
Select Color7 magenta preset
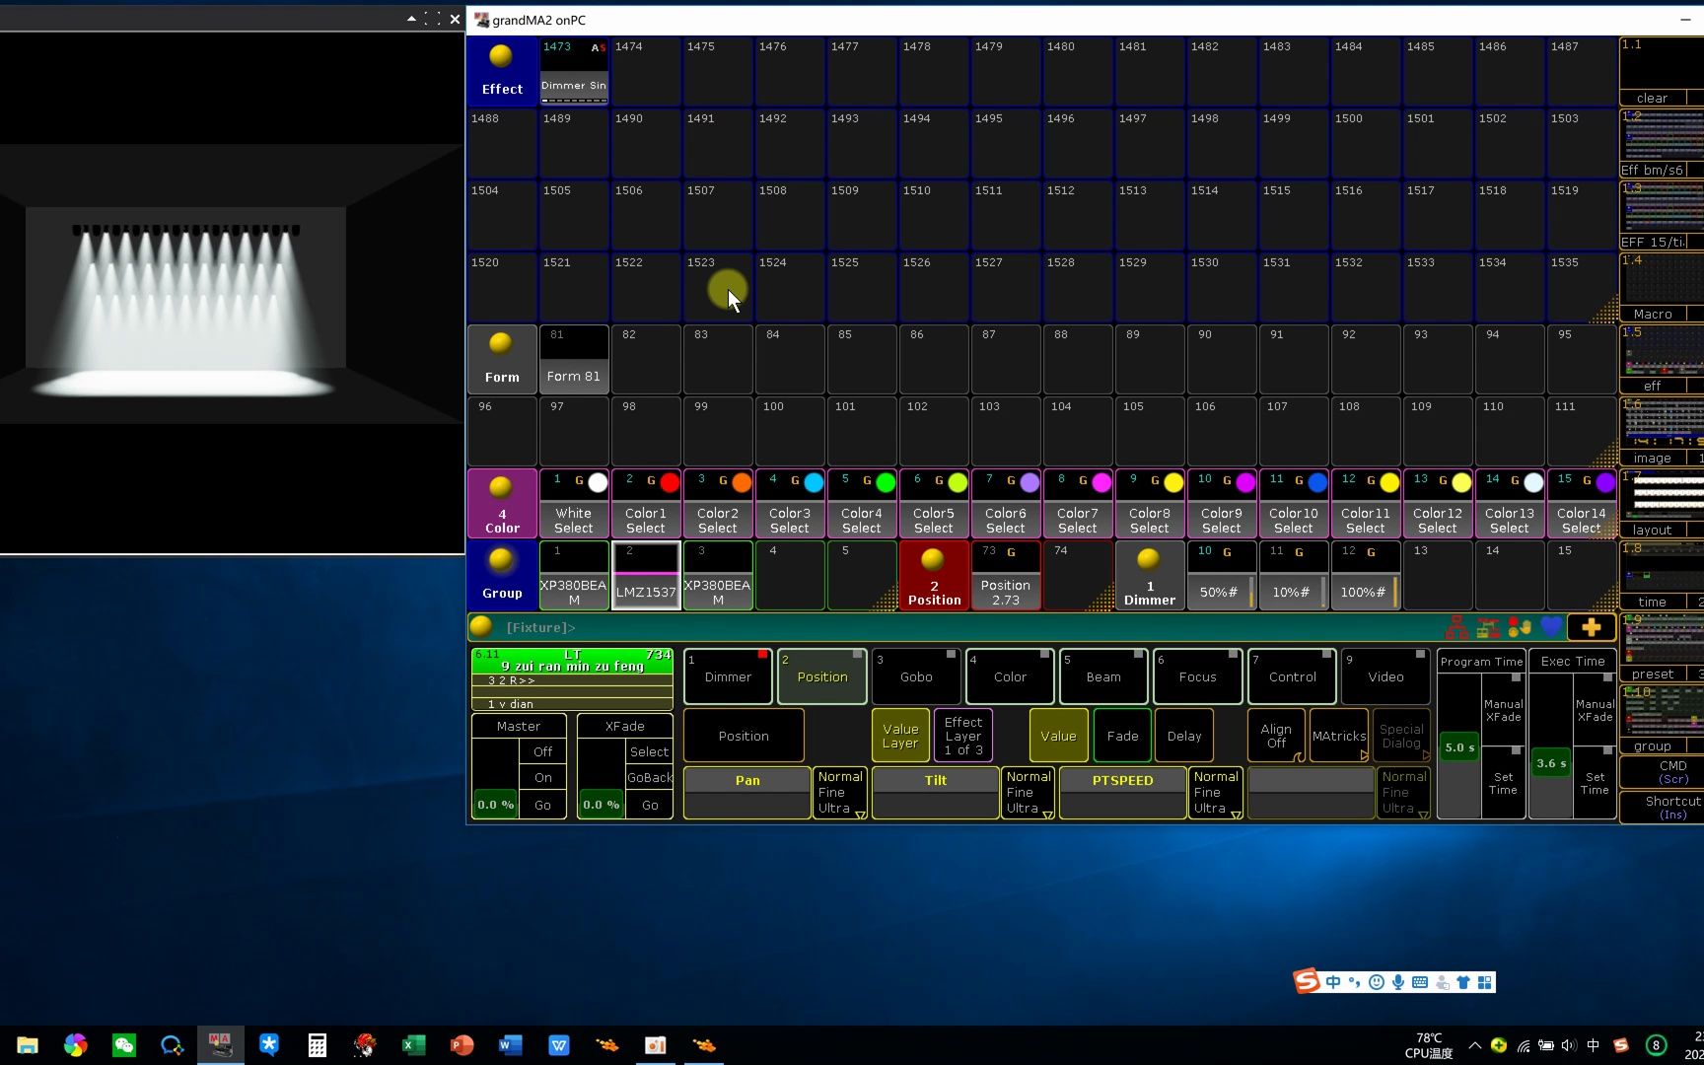point(1078,503)
